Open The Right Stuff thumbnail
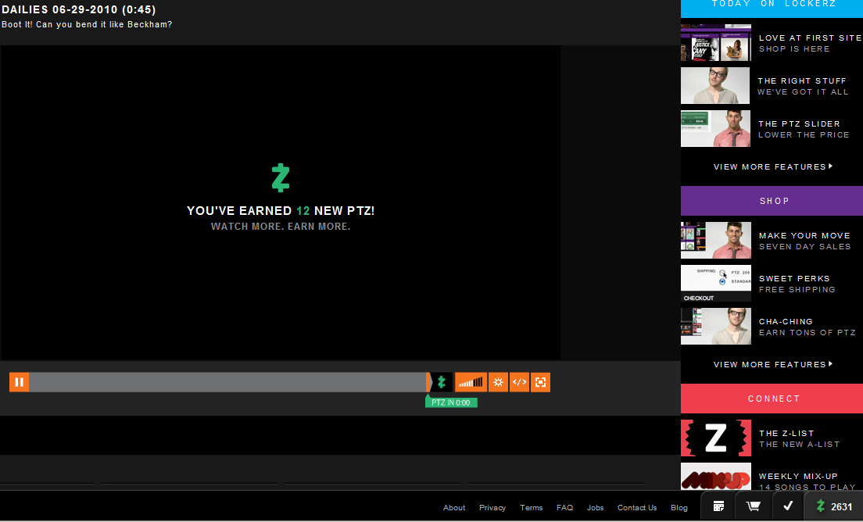The width and height of the screenshot is (863, 522). (715, 85)
